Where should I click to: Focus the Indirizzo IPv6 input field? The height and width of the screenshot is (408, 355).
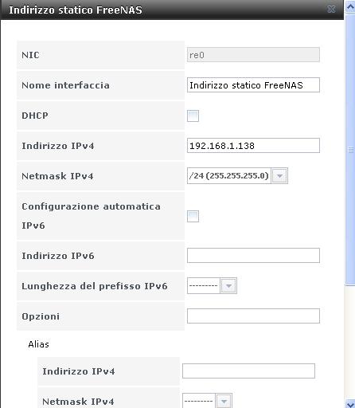253,256
